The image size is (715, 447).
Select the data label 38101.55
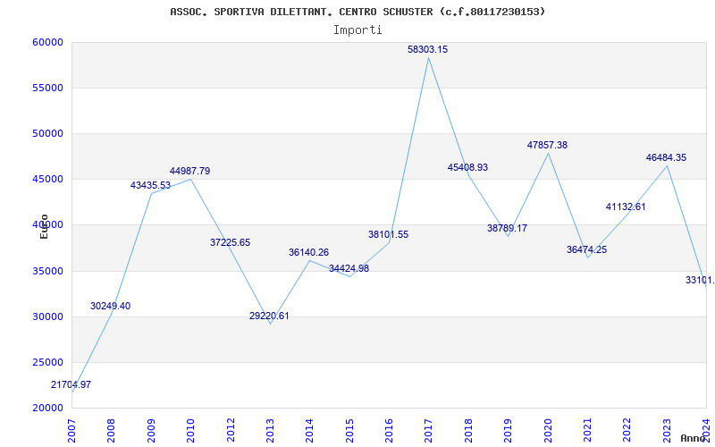click(x=389, y=234)
